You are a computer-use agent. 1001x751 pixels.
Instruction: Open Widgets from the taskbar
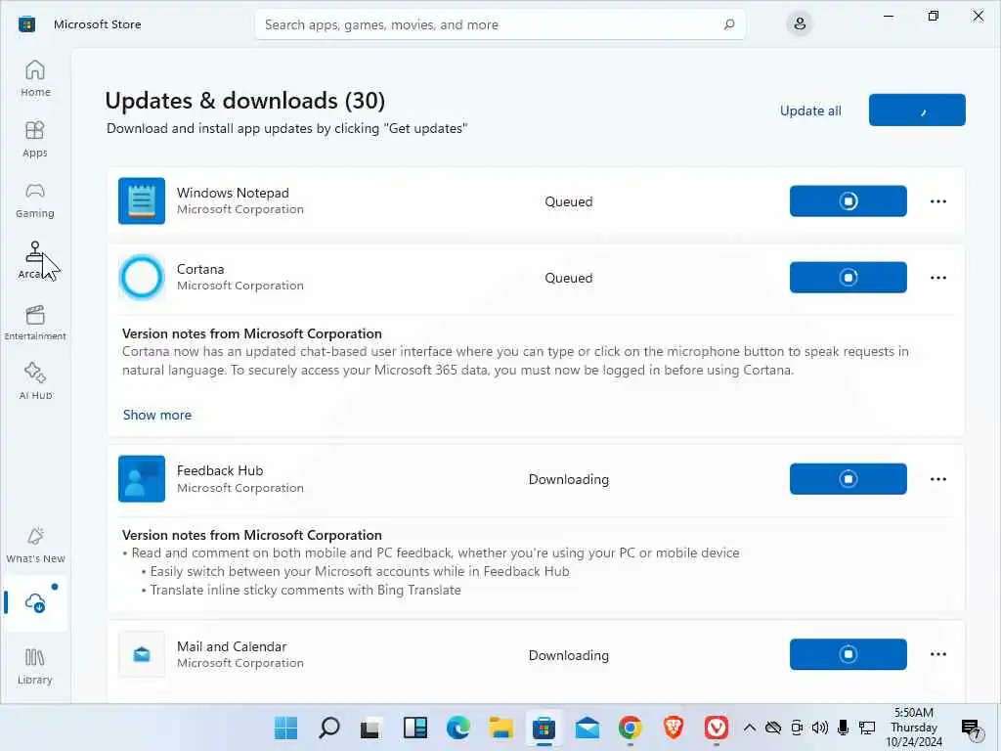pyautogui.click(x=414, y=728)
